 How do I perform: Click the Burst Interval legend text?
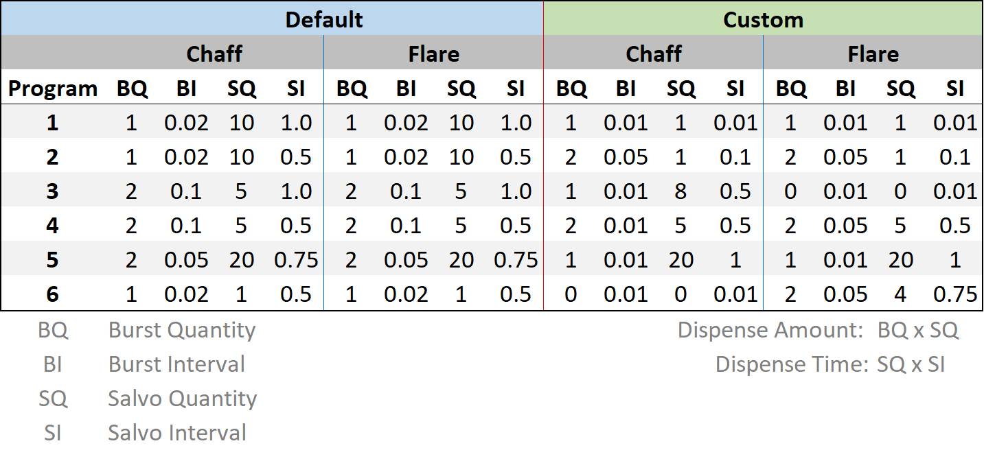(176, 364)
